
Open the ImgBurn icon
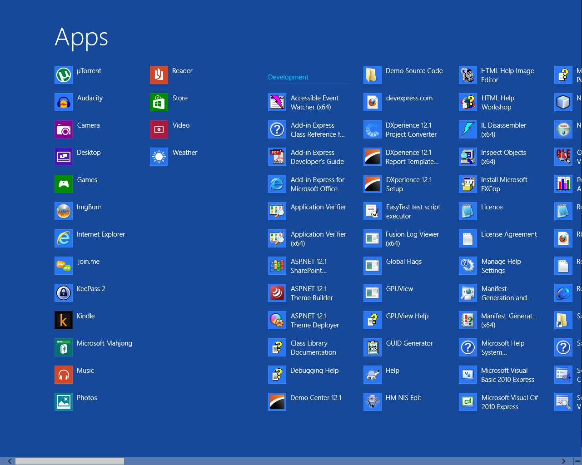64,211
